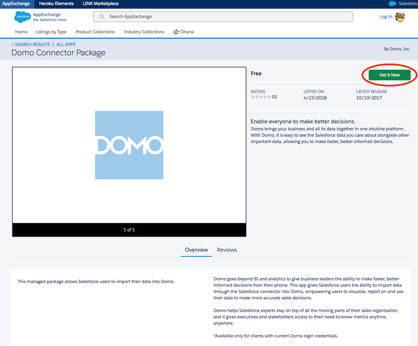Open the Astro mascot avatar menu
The image size is (418, 346).
point(401,18)
